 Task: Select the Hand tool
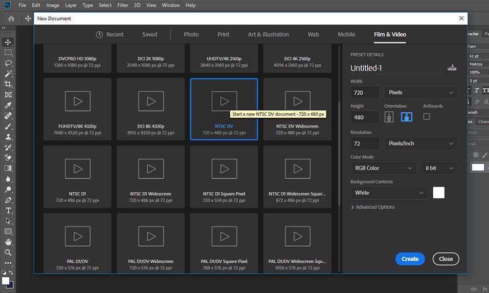(8, 242)
